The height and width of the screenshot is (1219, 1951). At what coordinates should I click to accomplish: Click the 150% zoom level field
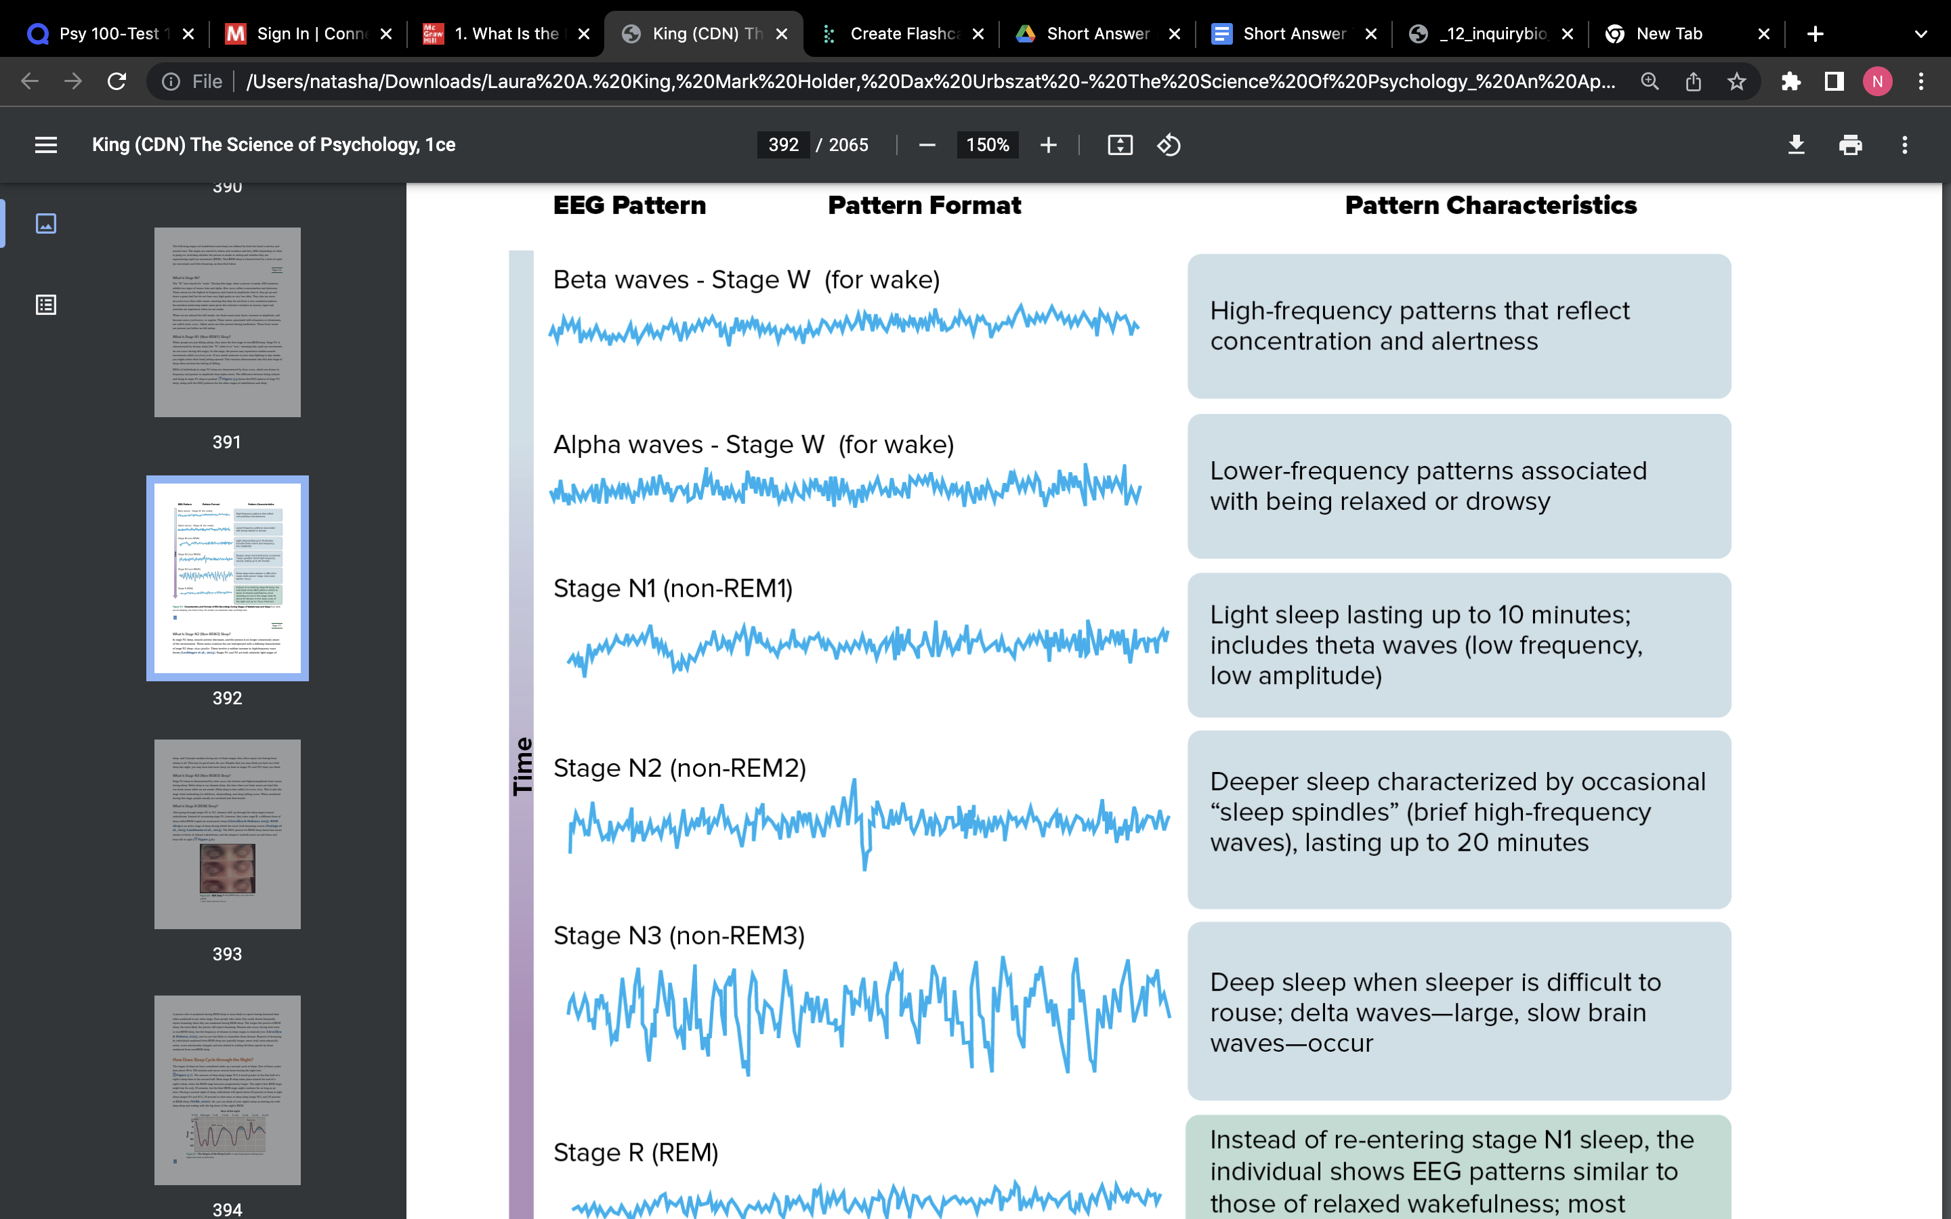987,145
